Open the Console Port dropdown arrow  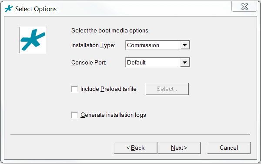click(185, 62)
